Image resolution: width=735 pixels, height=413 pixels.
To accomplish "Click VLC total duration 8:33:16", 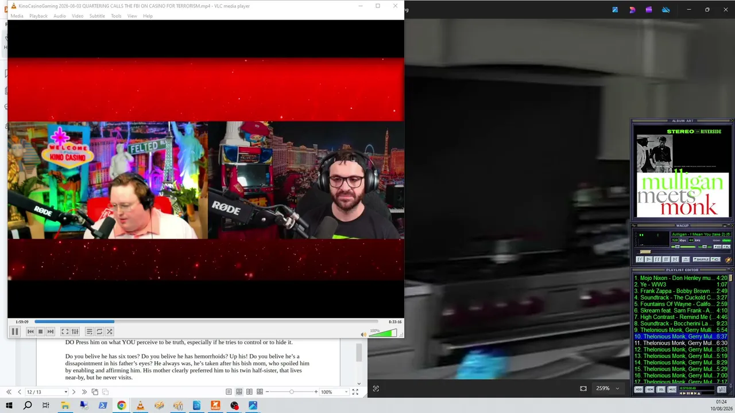I will tap(395, 322).
